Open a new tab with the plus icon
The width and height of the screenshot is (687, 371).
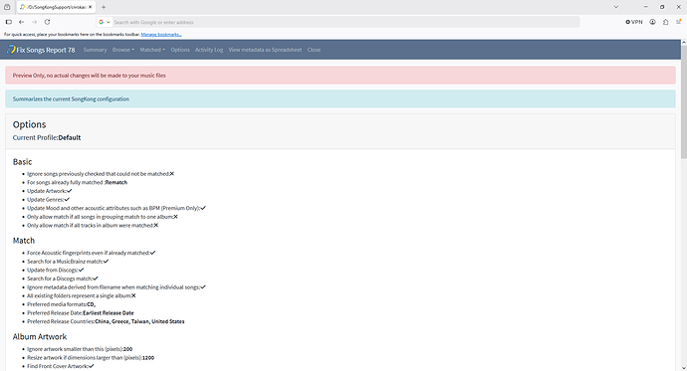[x=104, y=7]
